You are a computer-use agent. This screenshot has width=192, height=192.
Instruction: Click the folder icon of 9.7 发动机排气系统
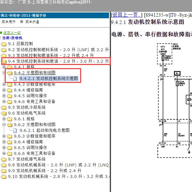pos(4,159)
